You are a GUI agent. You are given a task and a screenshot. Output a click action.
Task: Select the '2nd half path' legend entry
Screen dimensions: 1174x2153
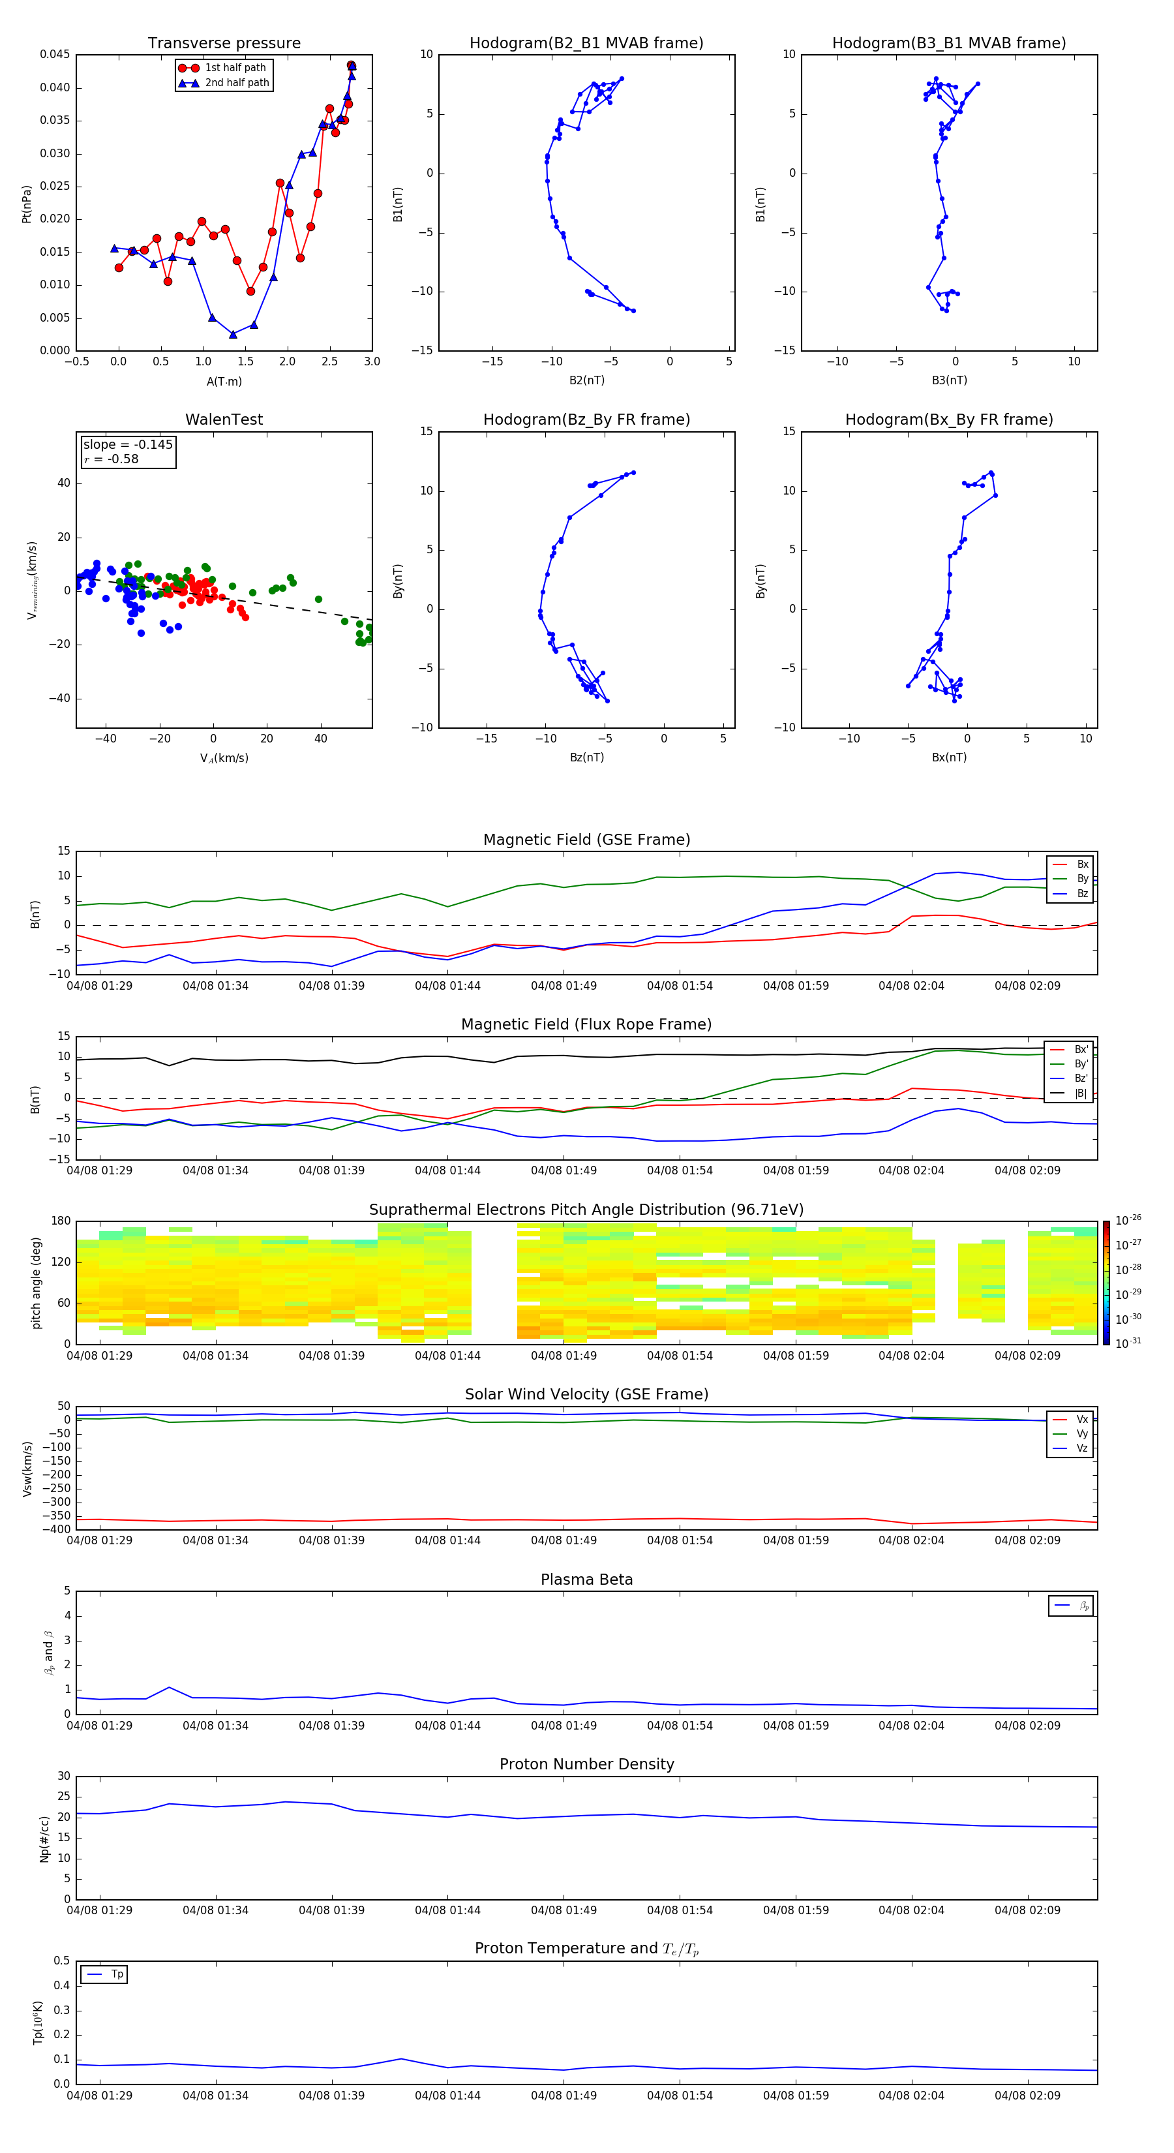223,83
